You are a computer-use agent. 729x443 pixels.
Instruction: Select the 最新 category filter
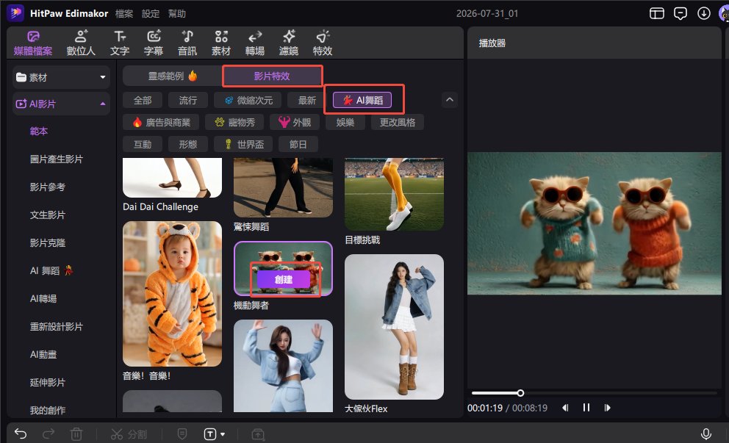pyautogui.click(x=307, y=100)
